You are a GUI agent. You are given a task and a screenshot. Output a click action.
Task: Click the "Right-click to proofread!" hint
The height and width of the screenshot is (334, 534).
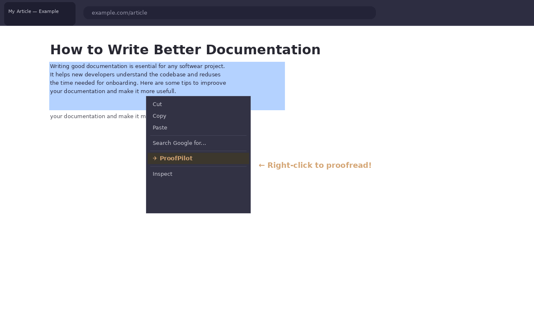click(x=315, y=164)
